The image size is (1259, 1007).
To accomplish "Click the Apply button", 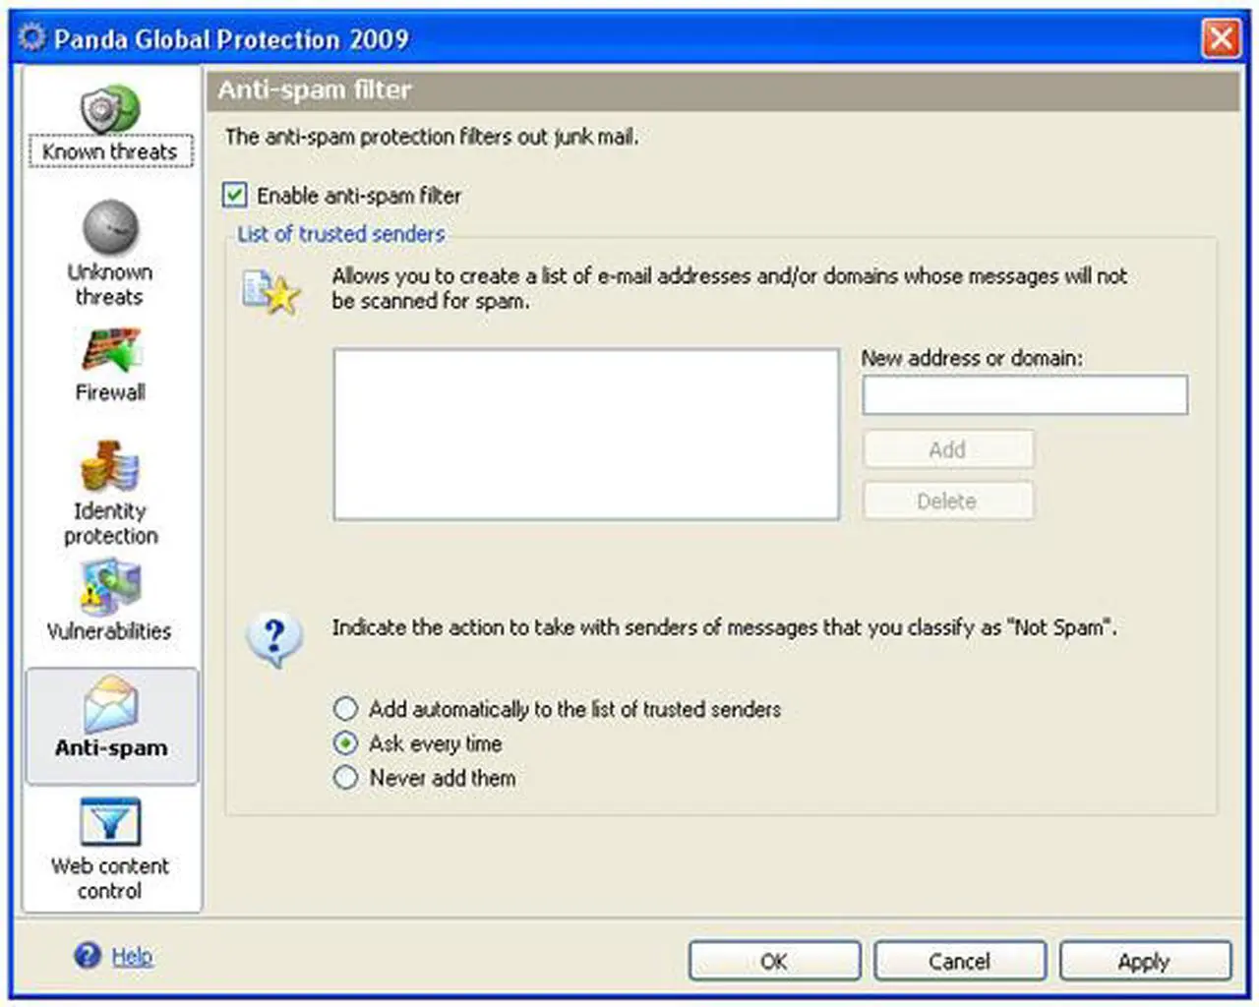I will click(1144, 961).
